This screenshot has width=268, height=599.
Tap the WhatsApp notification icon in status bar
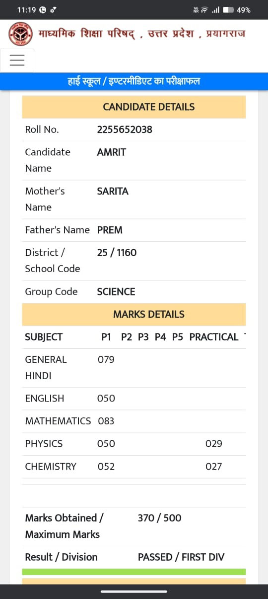(x=43, y=10)
